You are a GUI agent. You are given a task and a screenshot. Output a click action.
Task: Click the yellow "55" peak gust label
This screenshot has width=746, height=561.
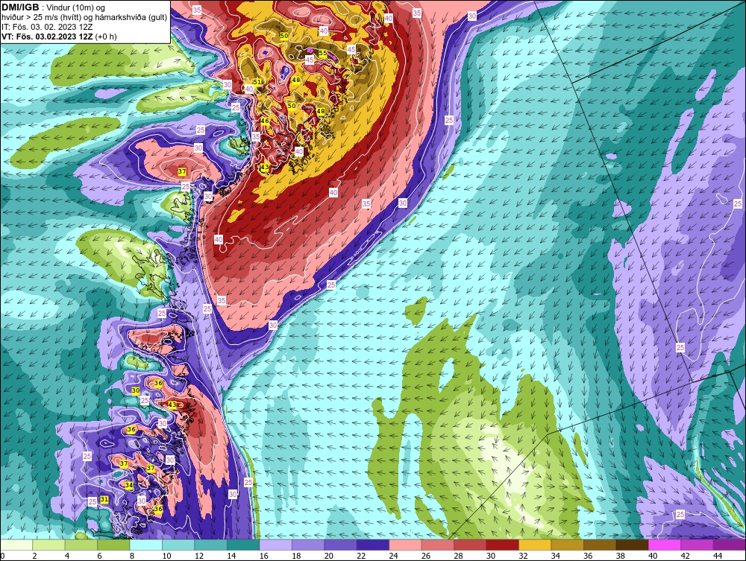click(x=322, y=53)
